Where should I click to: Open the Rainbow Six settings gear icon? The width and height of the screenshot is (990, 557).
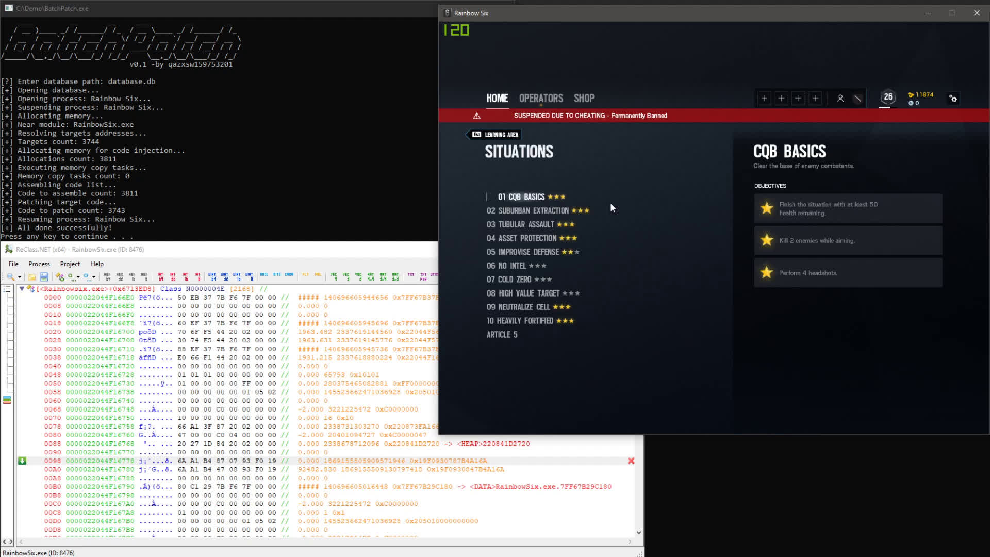953,99
